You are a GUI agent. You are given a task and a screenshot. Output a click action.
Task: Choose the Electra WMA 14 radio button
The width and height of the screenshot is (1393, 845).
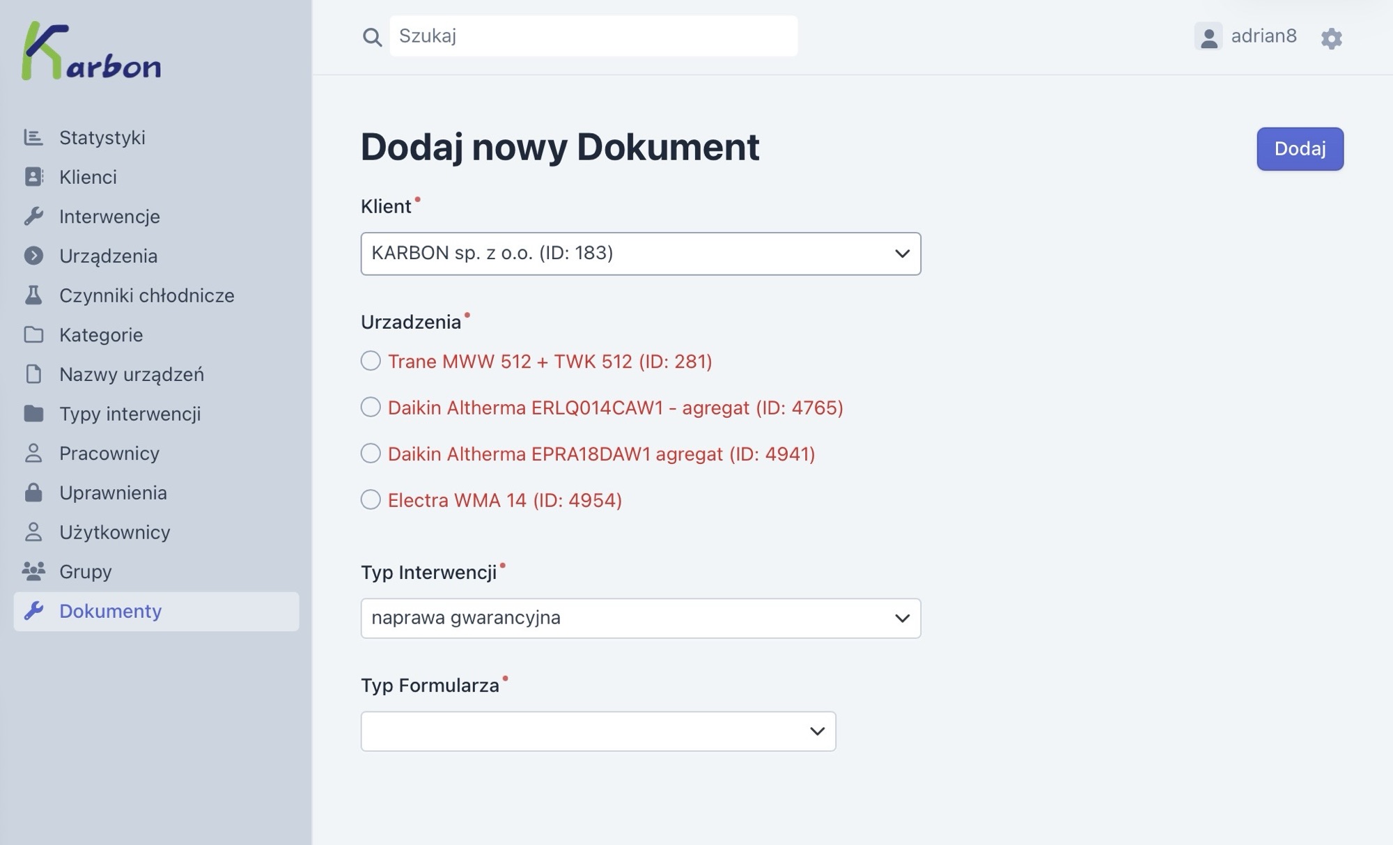point(371,499)
